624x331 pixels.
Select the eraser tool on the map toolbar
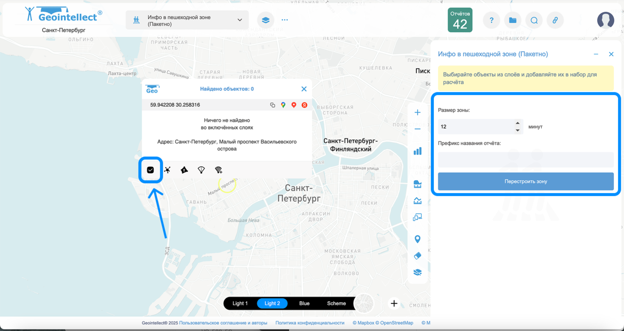click(417, 256)
